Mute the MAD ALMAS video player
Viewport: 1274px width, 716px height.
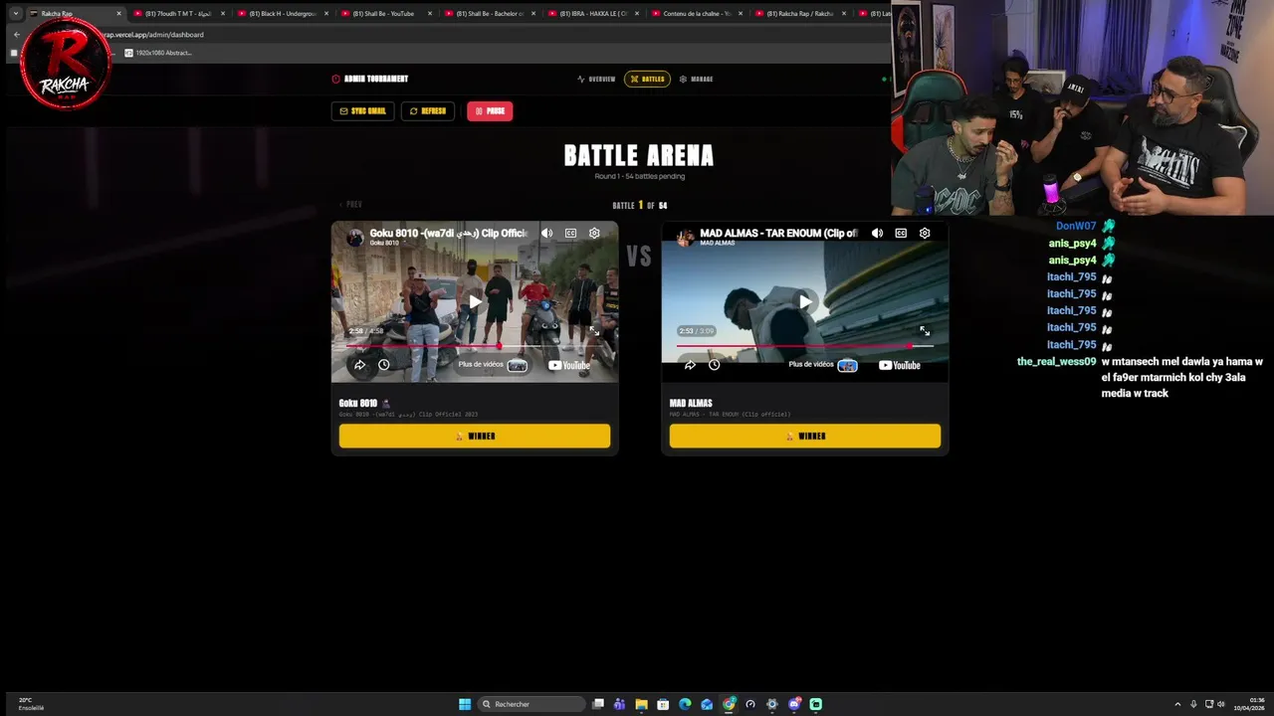coord(877,233)
